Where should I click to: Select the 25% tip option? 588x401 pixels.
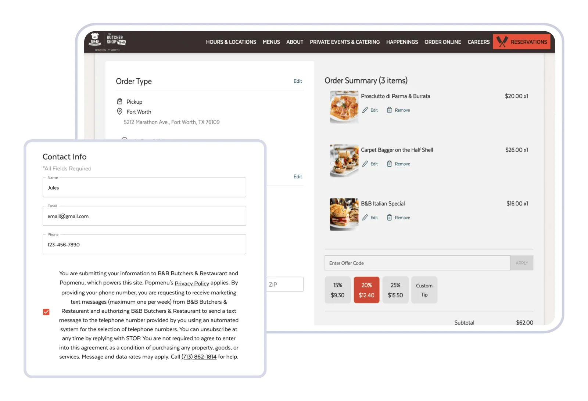[395, 290]
